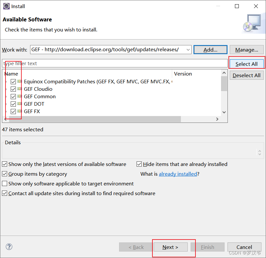The height and width of the screenshot is (258, 266).
Task: Click the type filter text field
Action: tap(115, 64)
